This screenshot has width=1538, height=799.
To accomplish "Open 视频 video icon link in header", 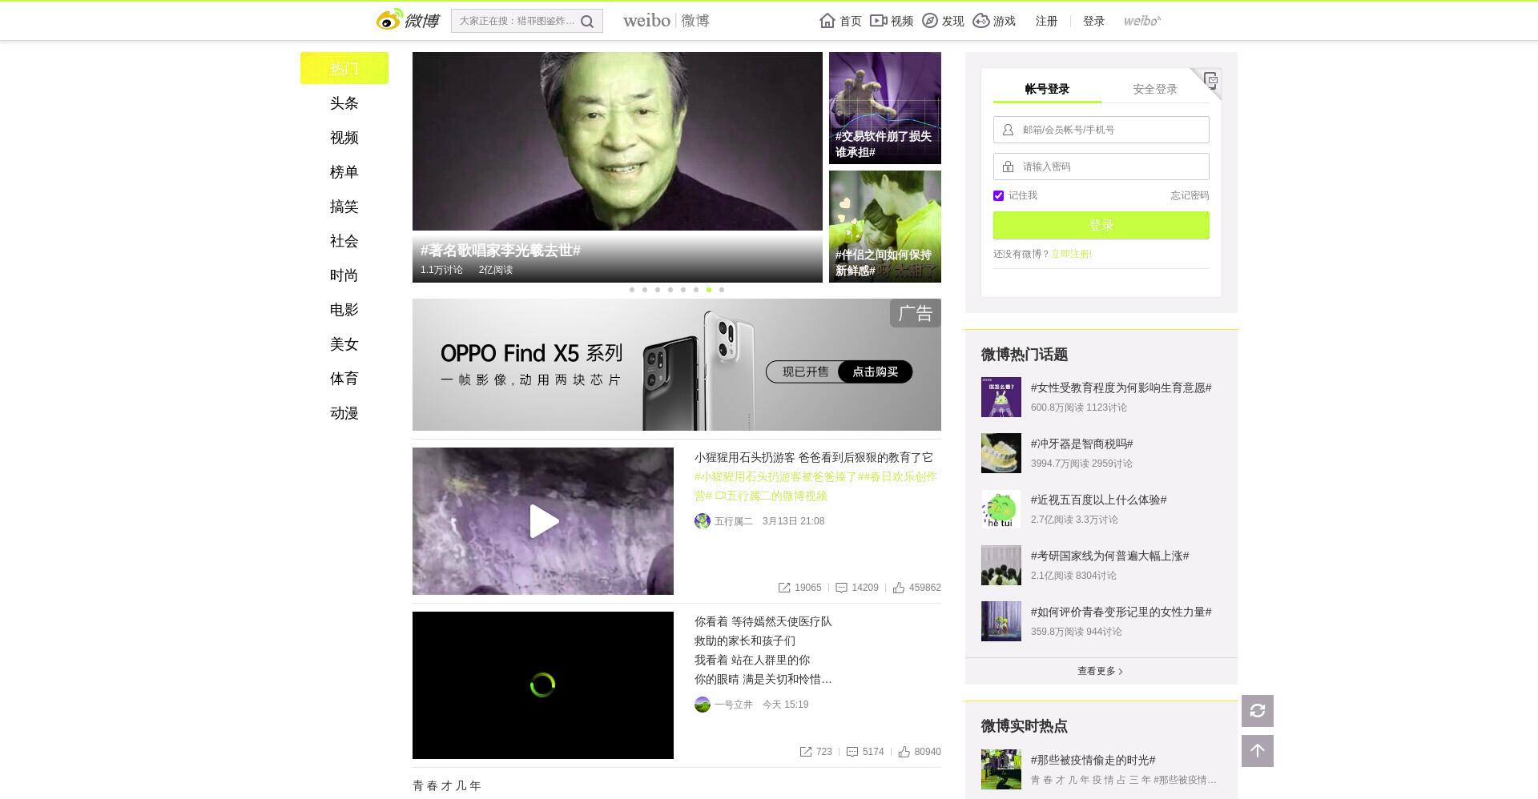I will (892, 21).
